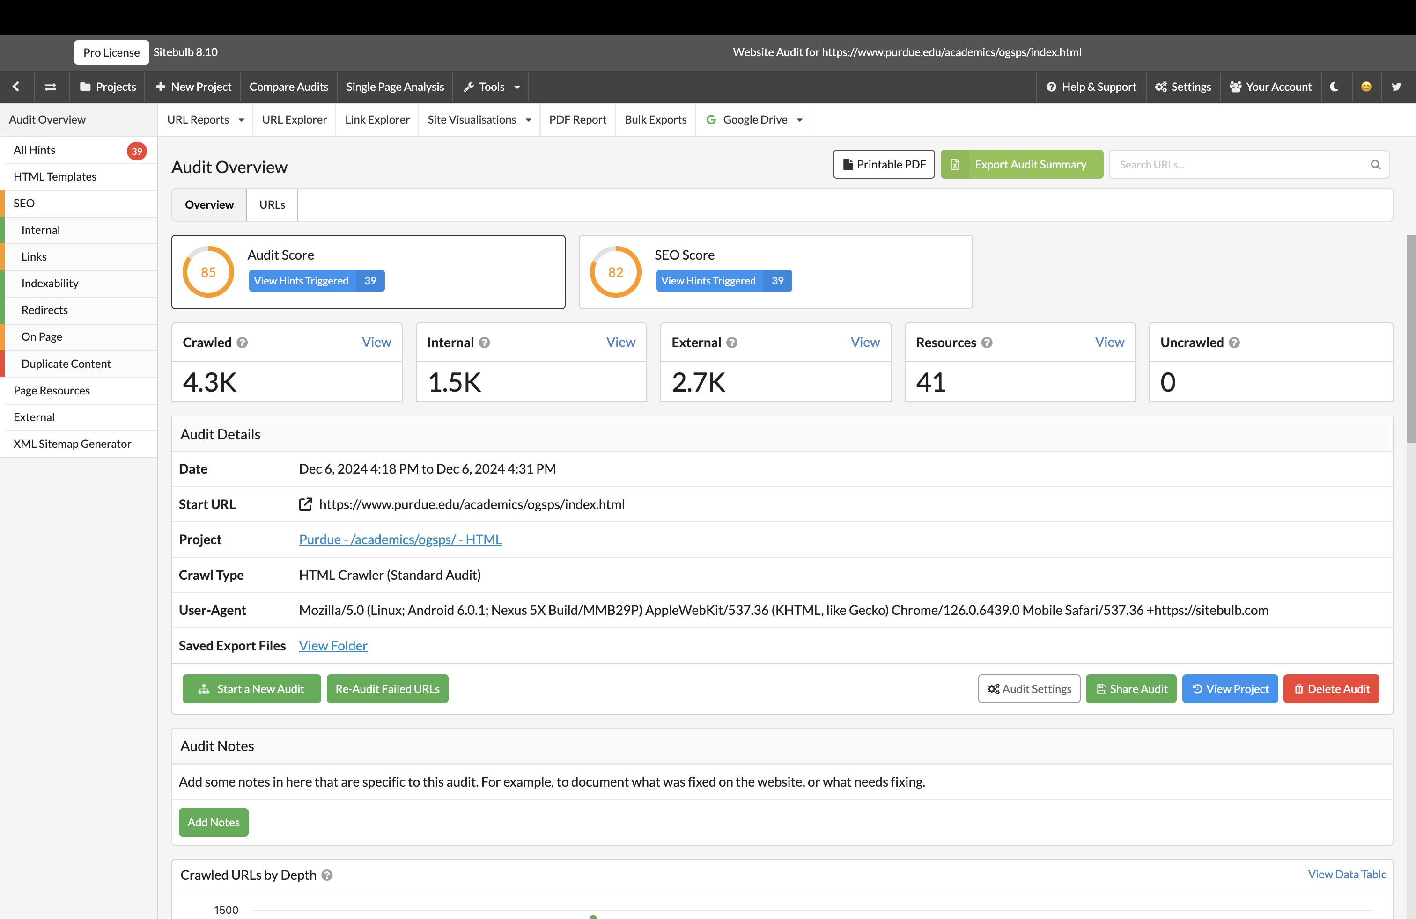Open Help & Support
Image resolution: width=1416 pixels, height=919 pixels.
(x=1091, y=87)
